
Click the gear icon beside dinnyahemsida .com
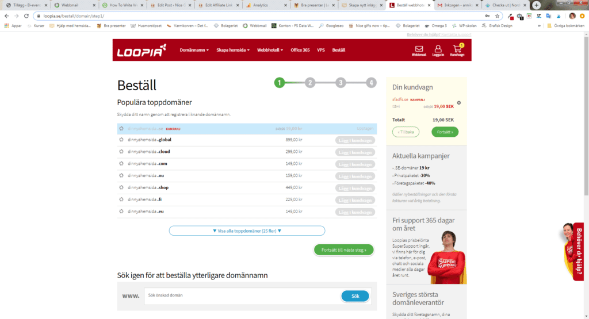(121, 164)
